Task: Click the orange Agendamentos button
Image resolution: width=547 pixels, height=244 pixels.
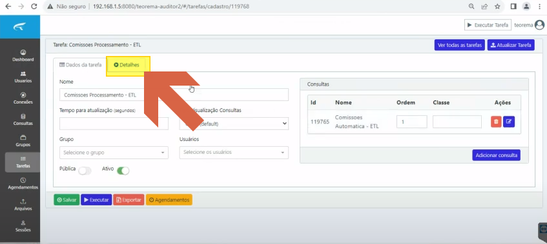Action: click(x=169, y=200)
